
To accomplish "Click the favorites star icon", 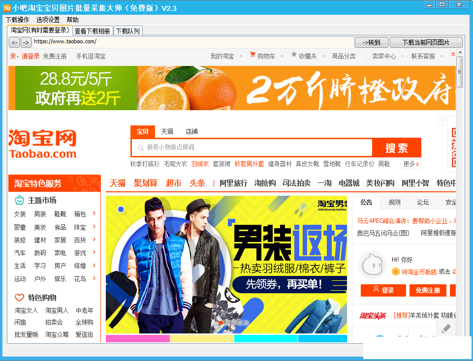I will coord(294,56).
